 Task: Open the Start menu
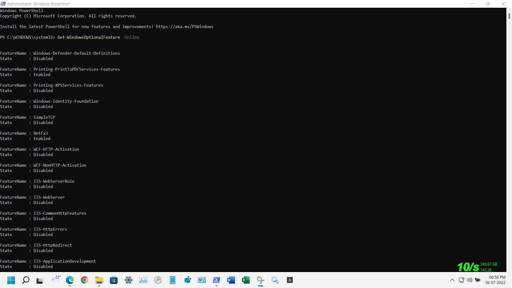point(11,280)
